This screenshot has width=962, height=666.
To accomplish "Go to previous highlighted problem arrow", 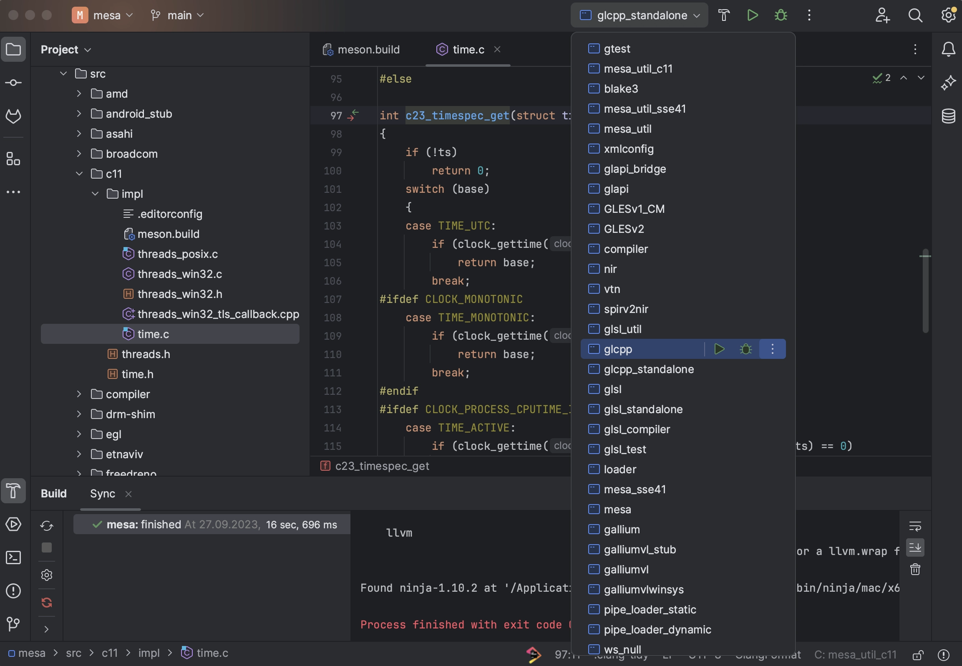I will [904, 78].
